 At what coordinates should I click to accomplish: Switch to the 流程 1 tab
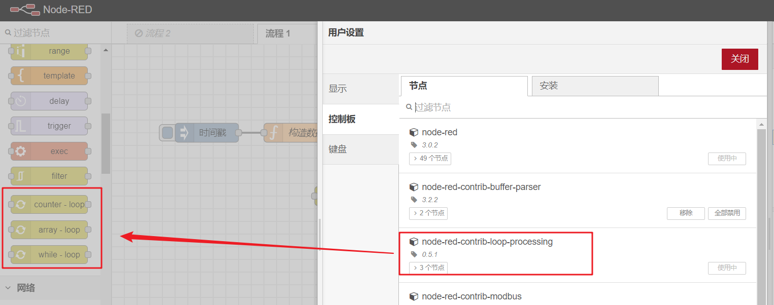pyautogui.click(x=287, y=33)
